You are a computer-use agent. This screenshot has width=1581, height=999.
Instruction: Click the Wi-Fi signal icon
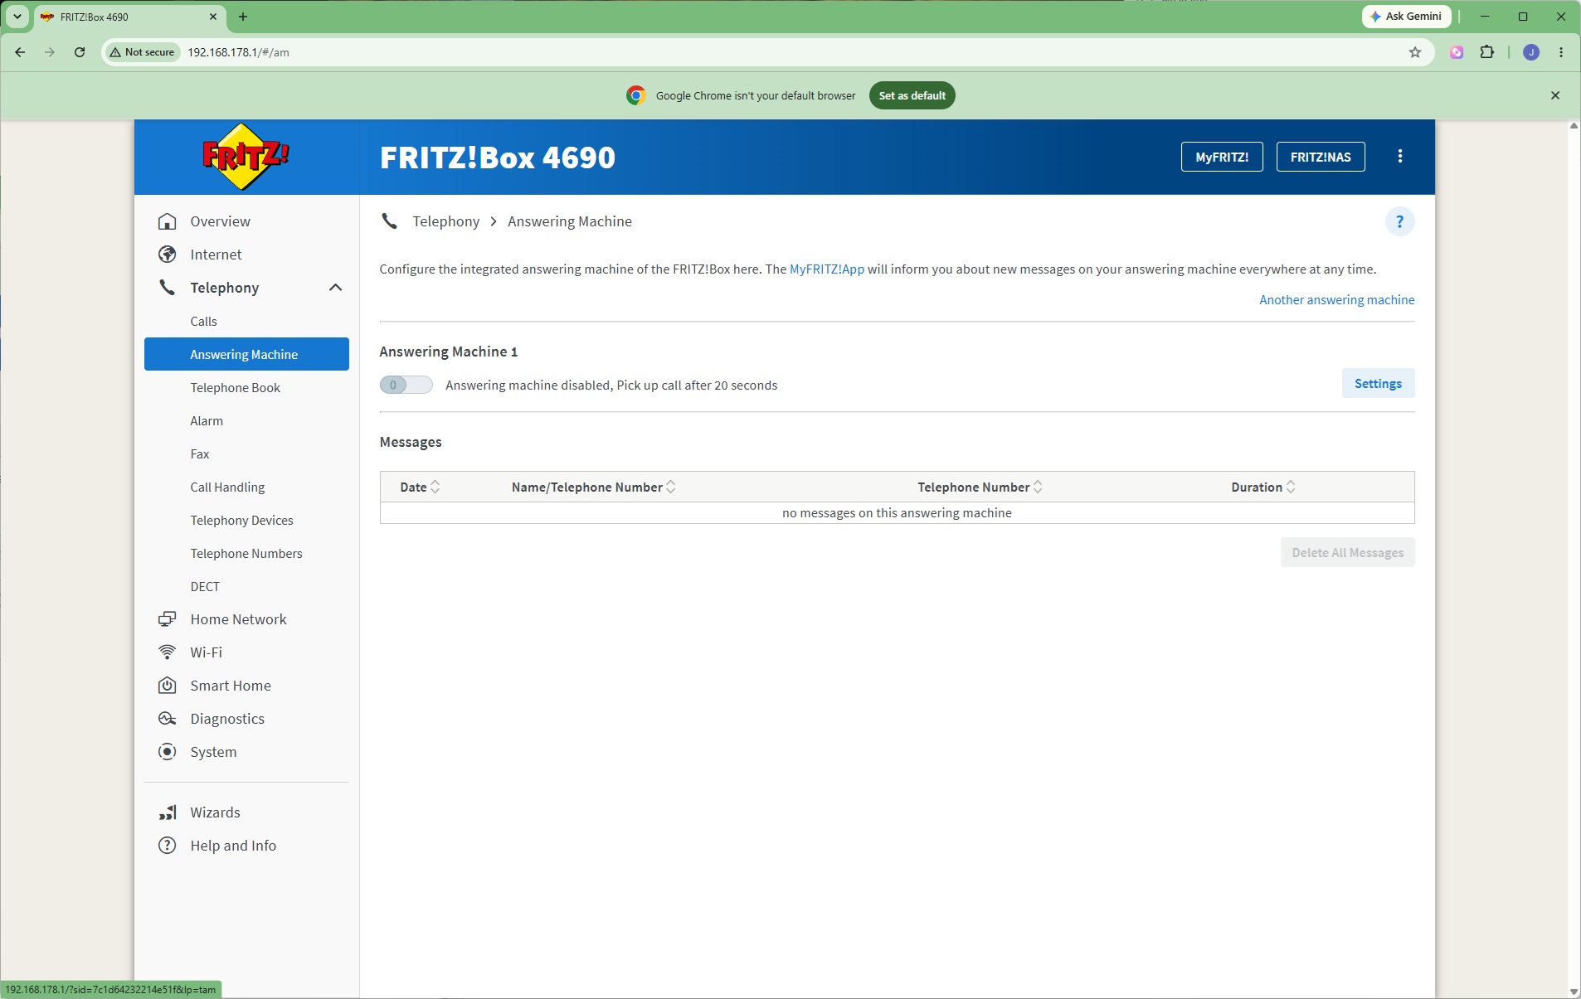[x=168, y=652]
